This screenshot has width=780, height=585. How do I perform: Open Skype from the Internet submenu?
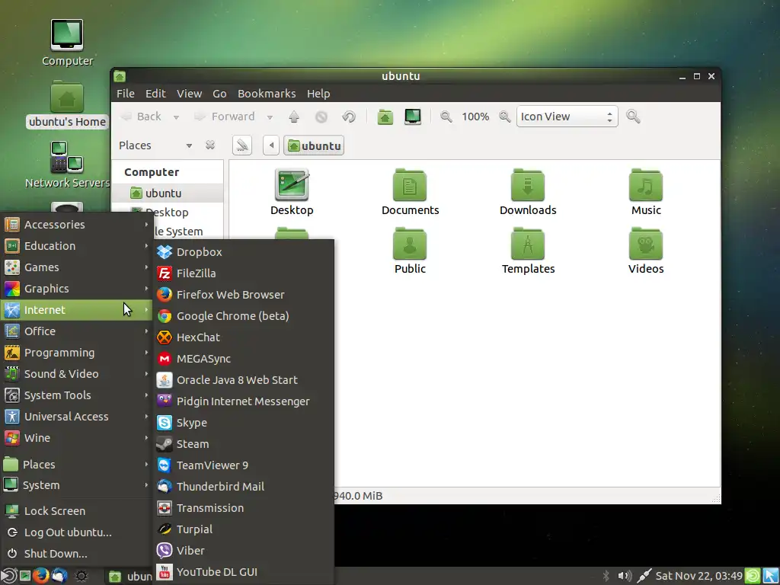pos(244,423)
